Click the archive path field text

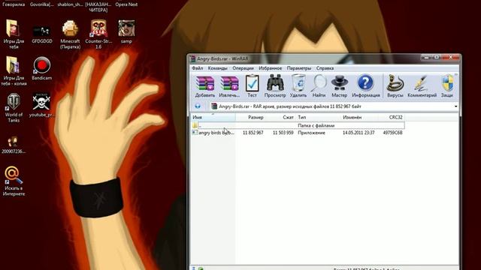[x=290, y=106]
